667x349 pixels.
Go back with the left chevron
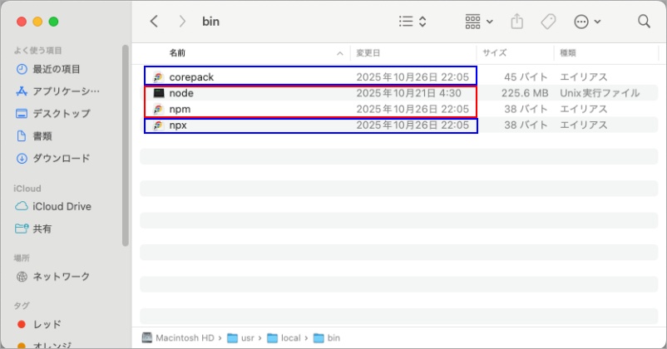154,22
